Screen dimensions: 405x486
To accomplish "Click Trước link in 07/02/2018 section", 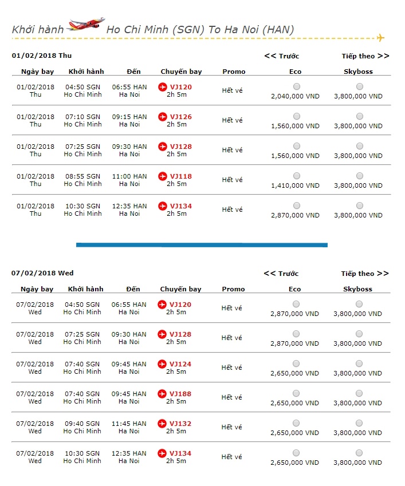I will point(281,274).
